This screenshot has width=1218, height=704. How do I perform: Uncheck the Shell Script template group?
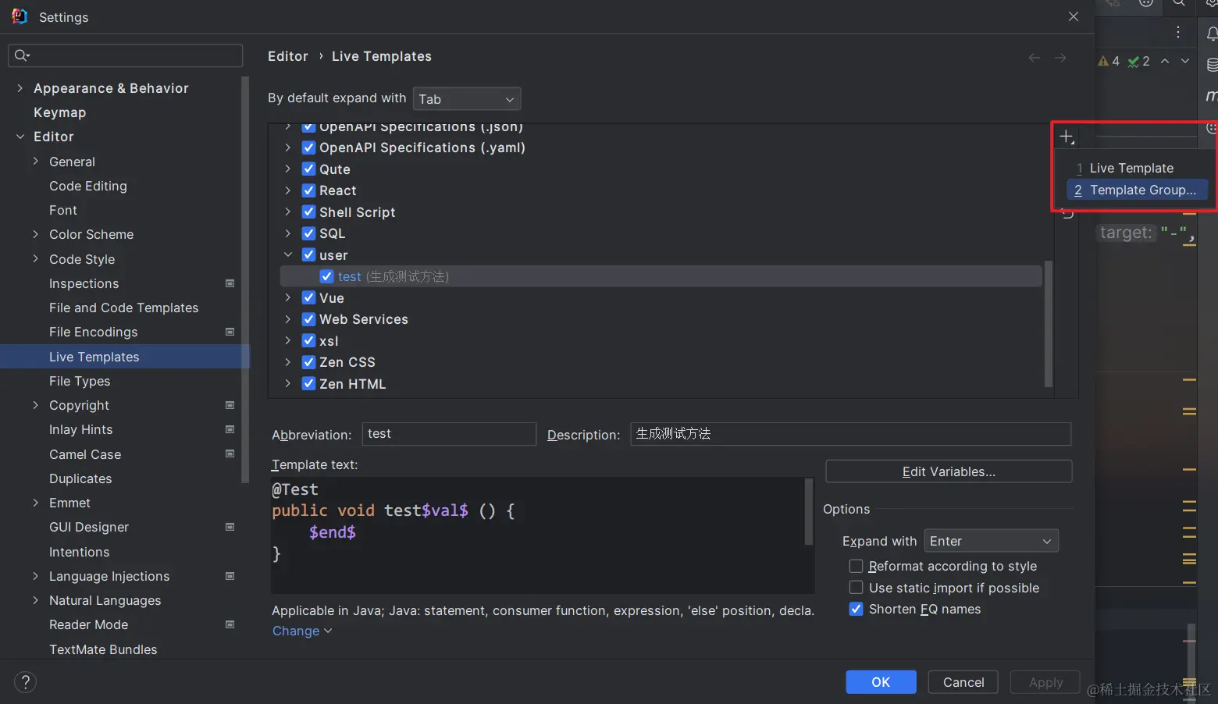(309, 212)
